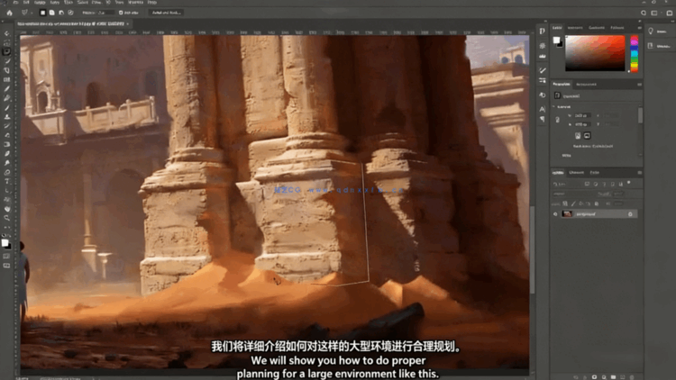Select the Hand tool
The width and height of the screenshot is (676, 380).
pos(6,209)
